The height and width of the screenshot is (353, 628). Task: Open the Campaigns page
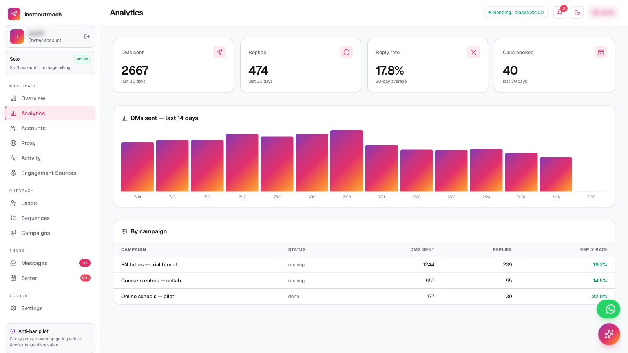pos(50,233)
